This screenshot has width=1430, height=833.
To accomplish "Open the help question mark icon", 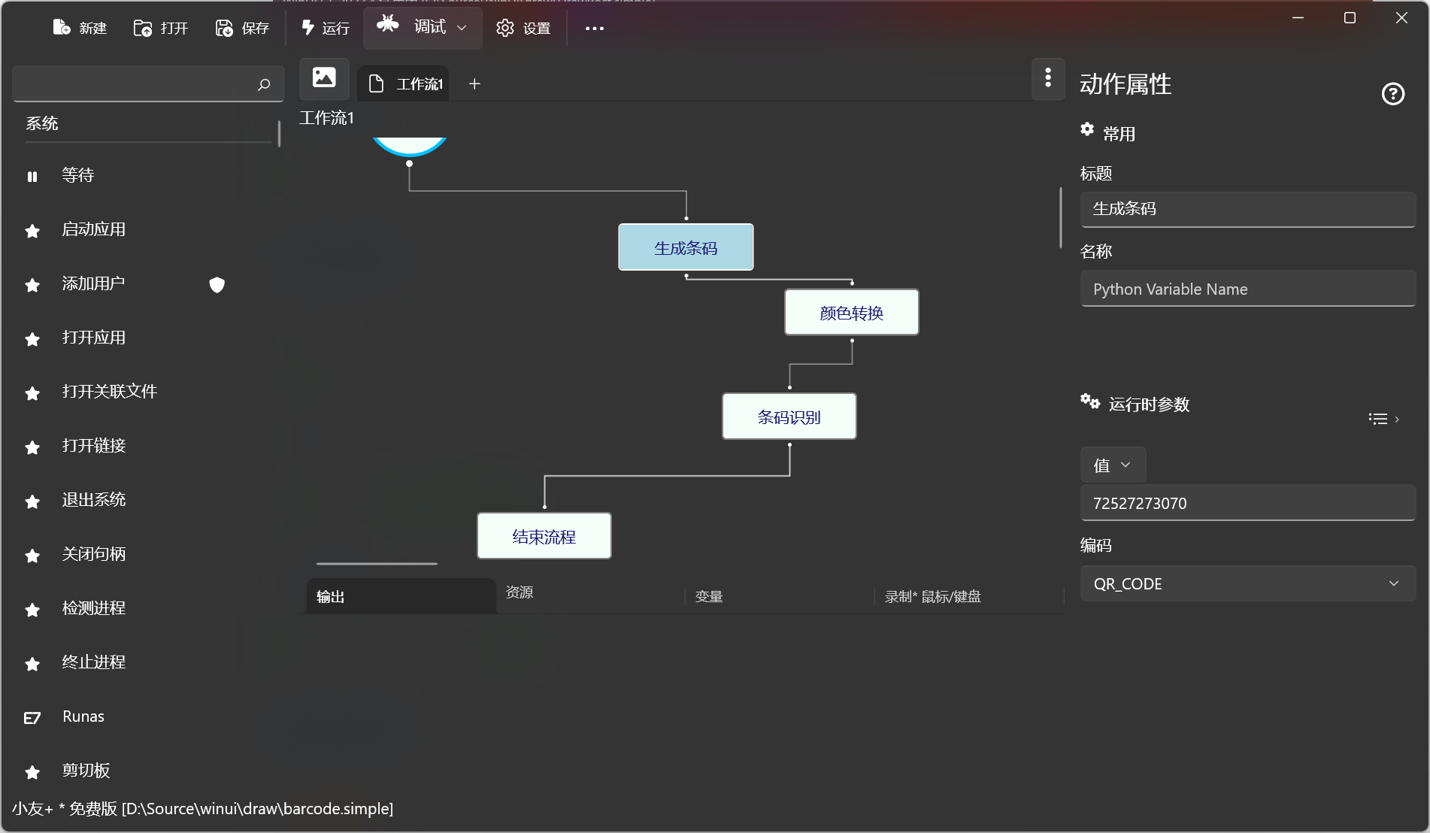I will [x=1392, y=94].
